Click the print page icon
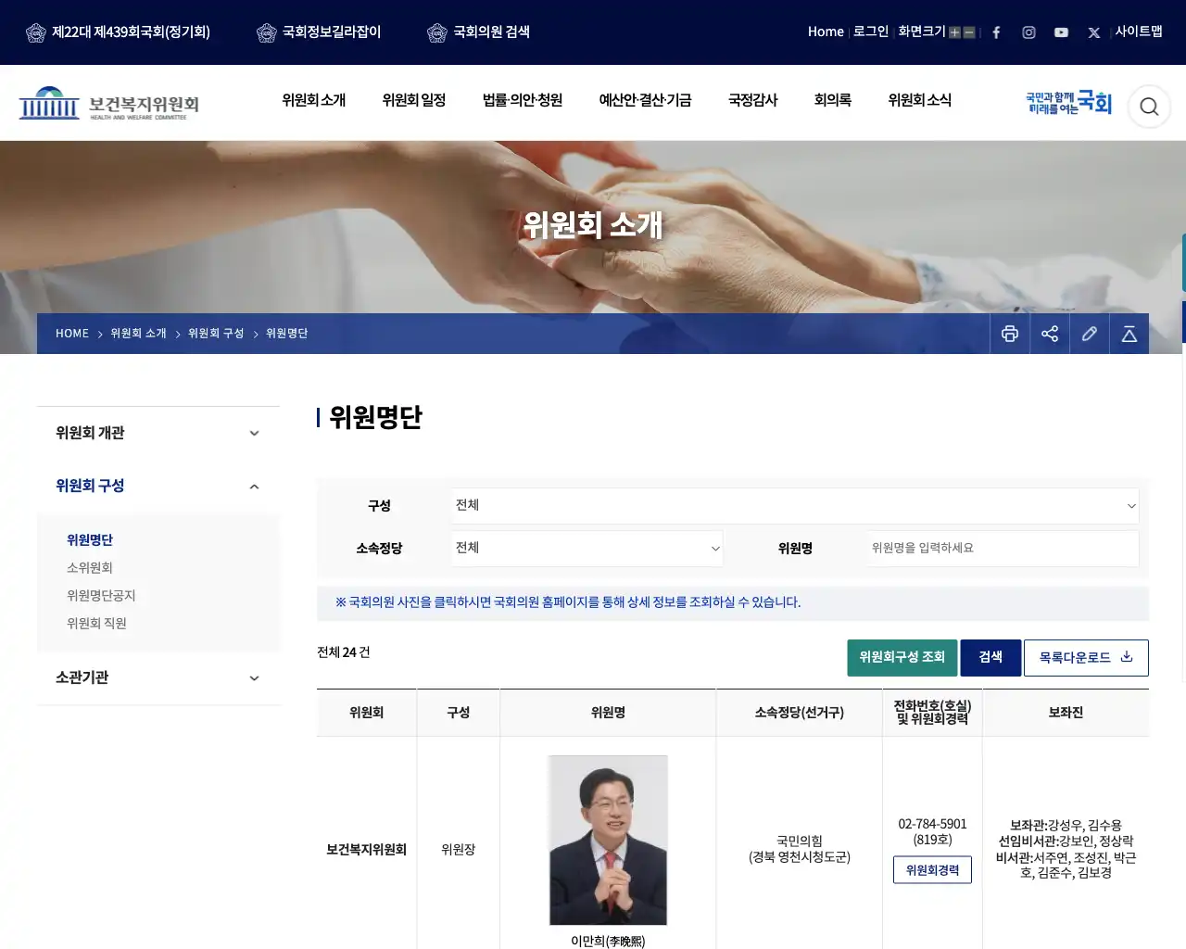1186x949 pixels. [1010, 334]
